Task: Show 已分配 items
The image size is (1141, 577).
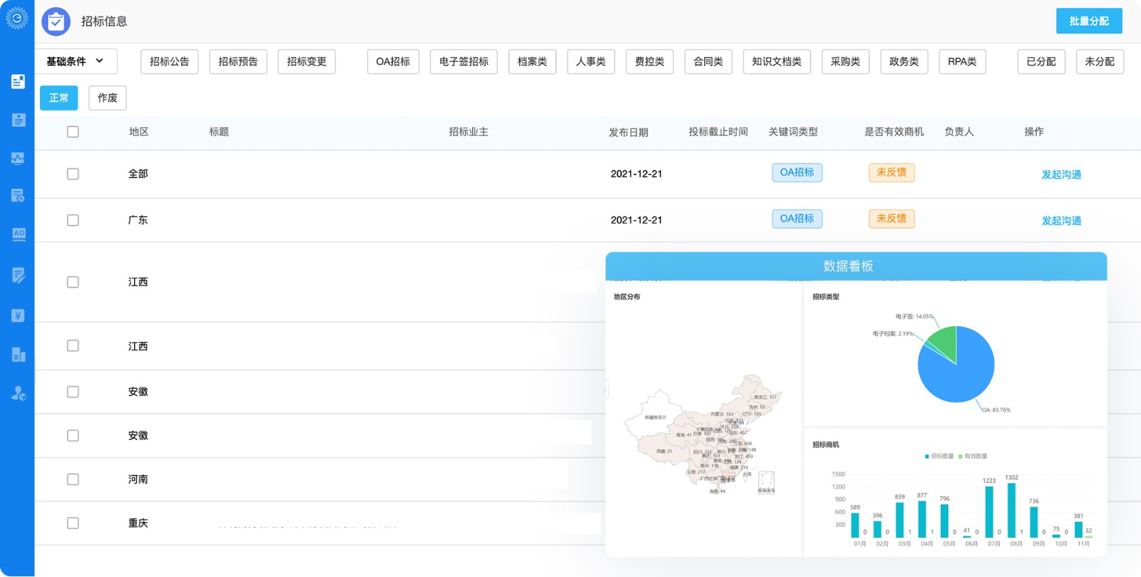Action: [1041, 61]
